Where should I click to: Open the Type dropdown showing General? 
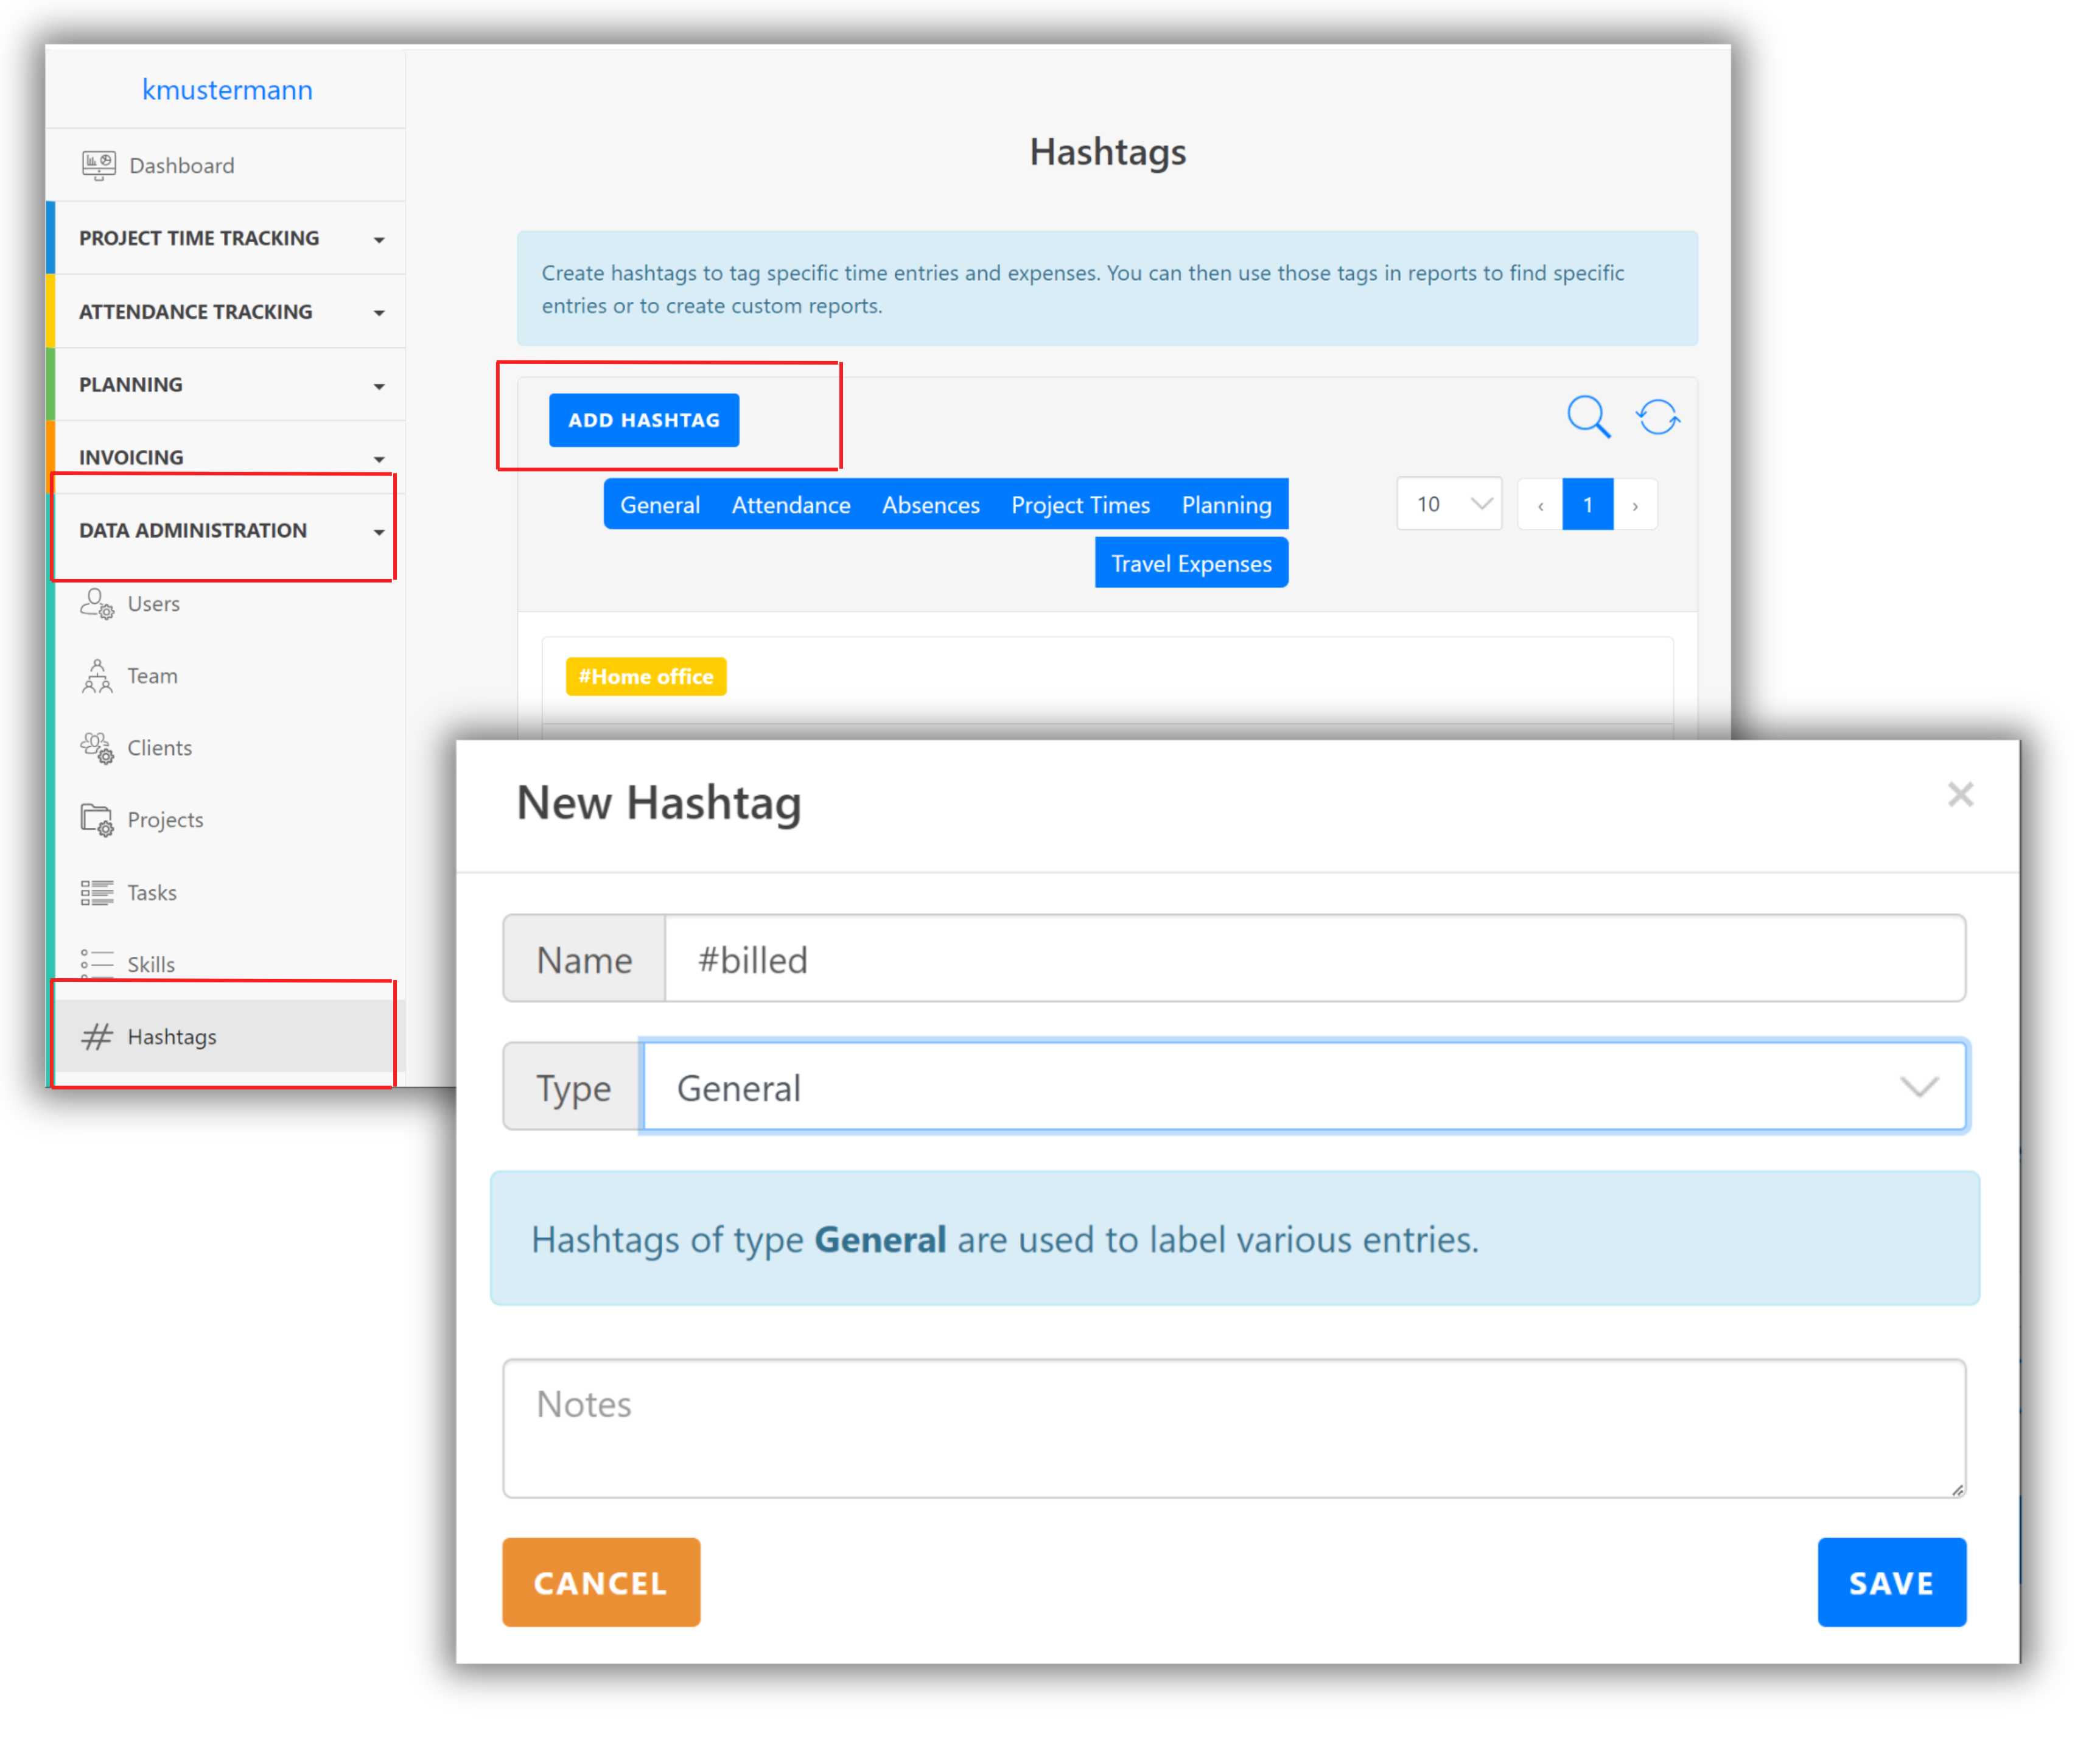click(x=1304, y=1087)
